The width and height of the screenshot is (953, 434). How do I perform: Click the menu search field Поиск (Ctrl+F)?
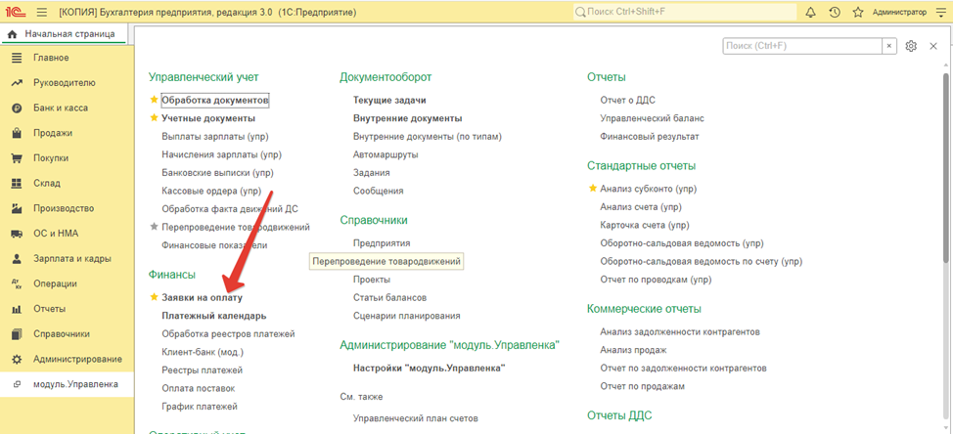tap(802, 46)
